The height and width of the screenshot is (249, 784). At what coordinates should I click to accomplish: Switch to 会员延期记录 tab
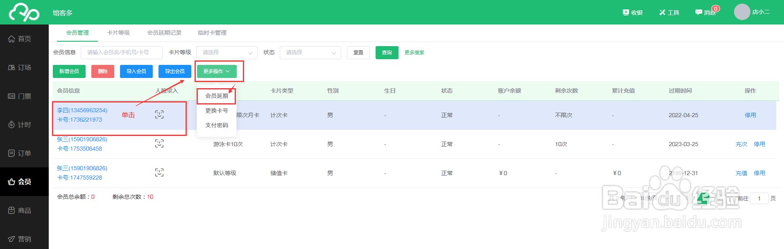click(x=164, y=33)
